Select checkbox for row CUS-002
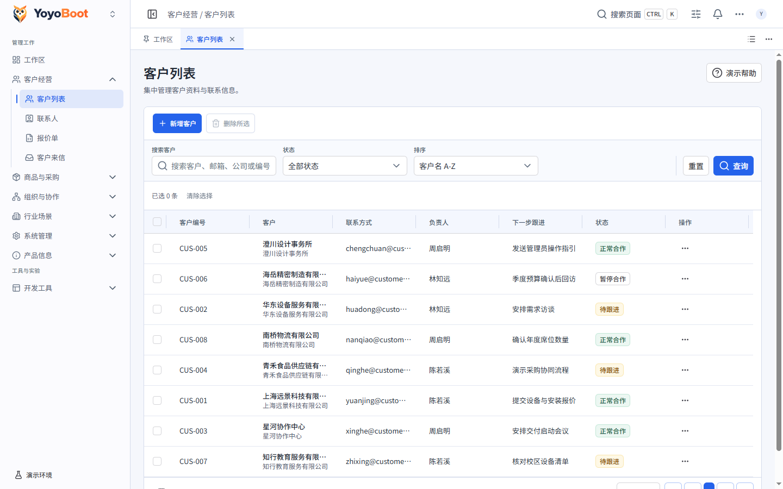This screenshot has width=783, height=489. pyautogui.click(x=157, y=309)
